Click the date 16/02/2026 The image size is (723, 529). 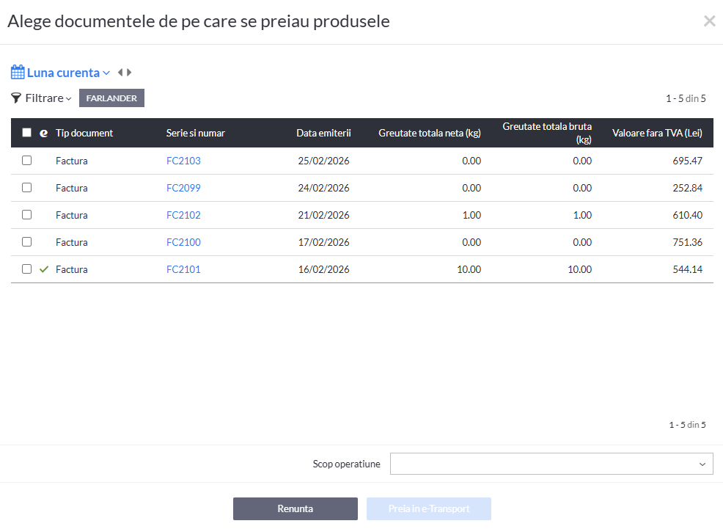coord(323,270)
